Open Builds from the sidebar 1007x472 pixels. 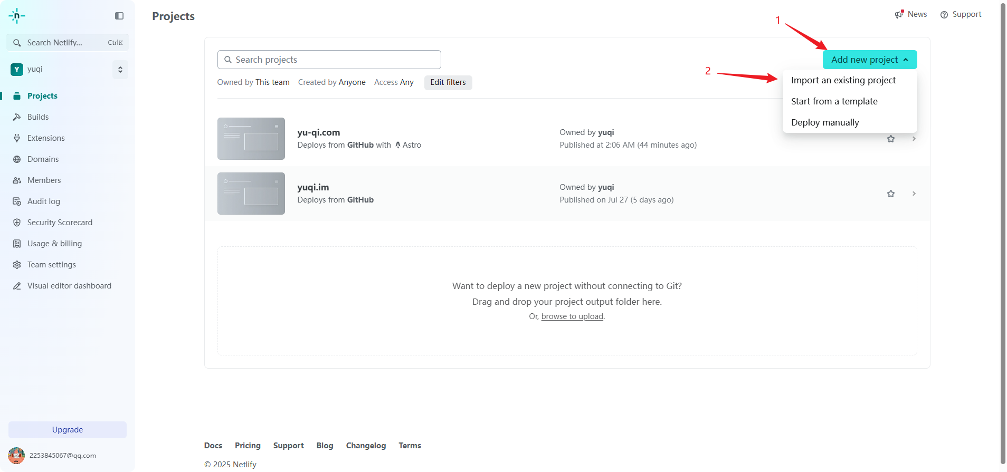(x=38, y=117)
